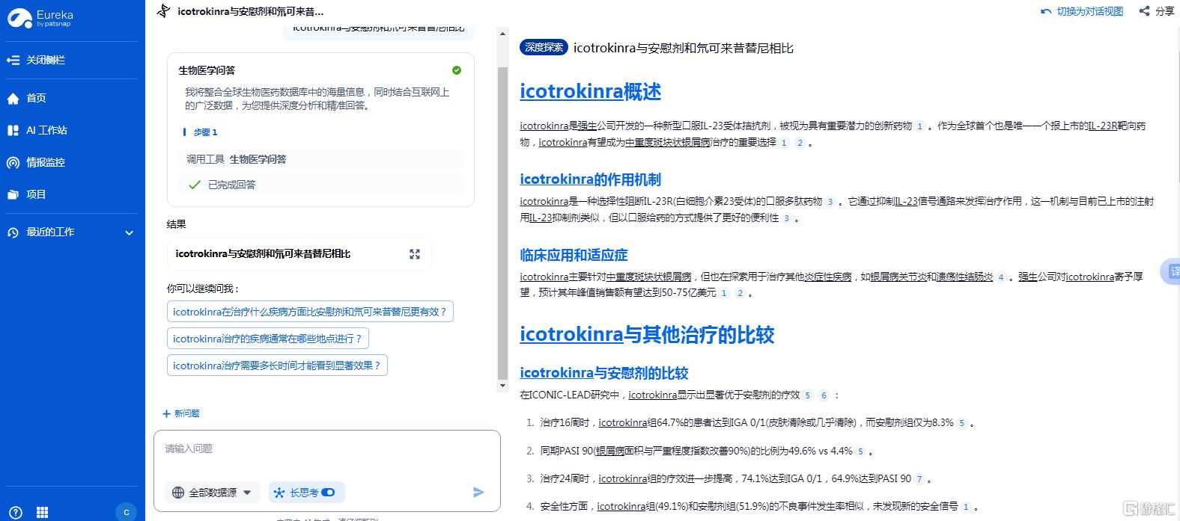Open the 全部数据源 data source dropdown
This screenshot has height=521, width=1180.
pos(213,492)
